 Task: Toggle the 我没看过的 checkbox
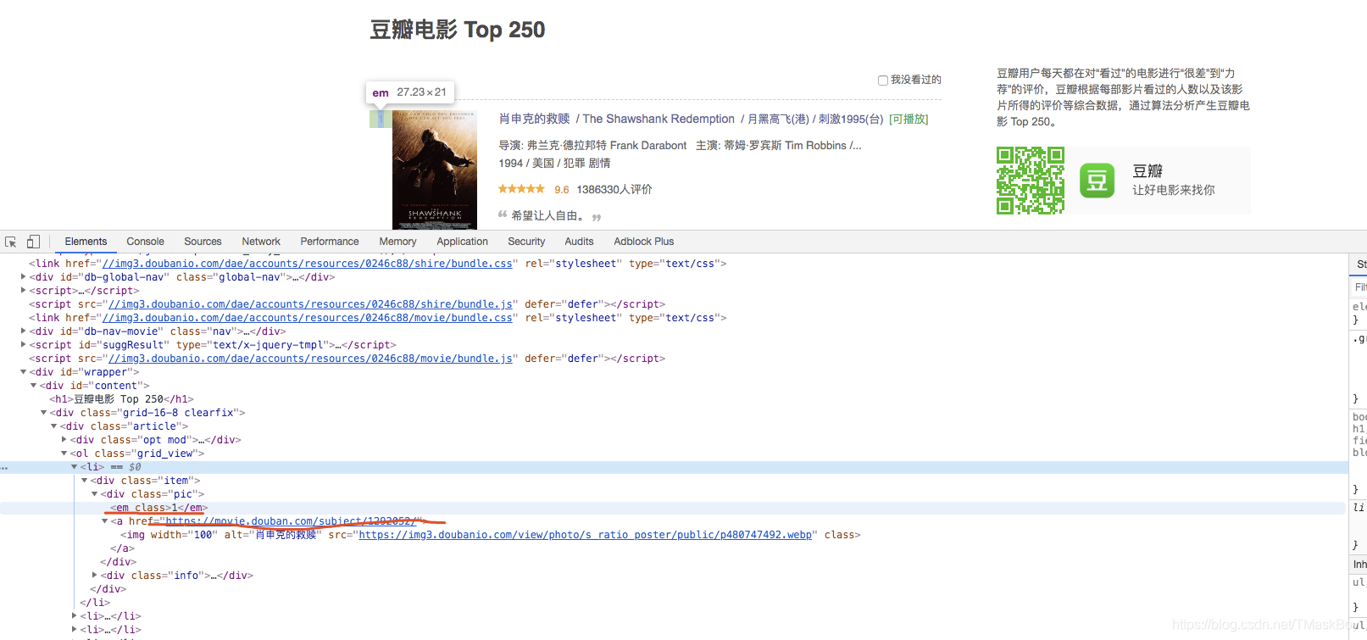click(883, 80)
